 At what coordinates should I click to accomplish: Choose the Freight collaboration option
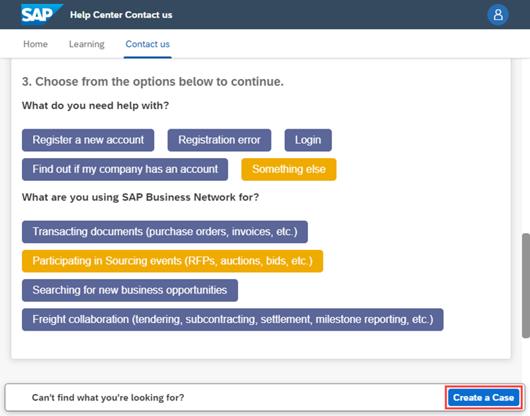tap(232, 319)
